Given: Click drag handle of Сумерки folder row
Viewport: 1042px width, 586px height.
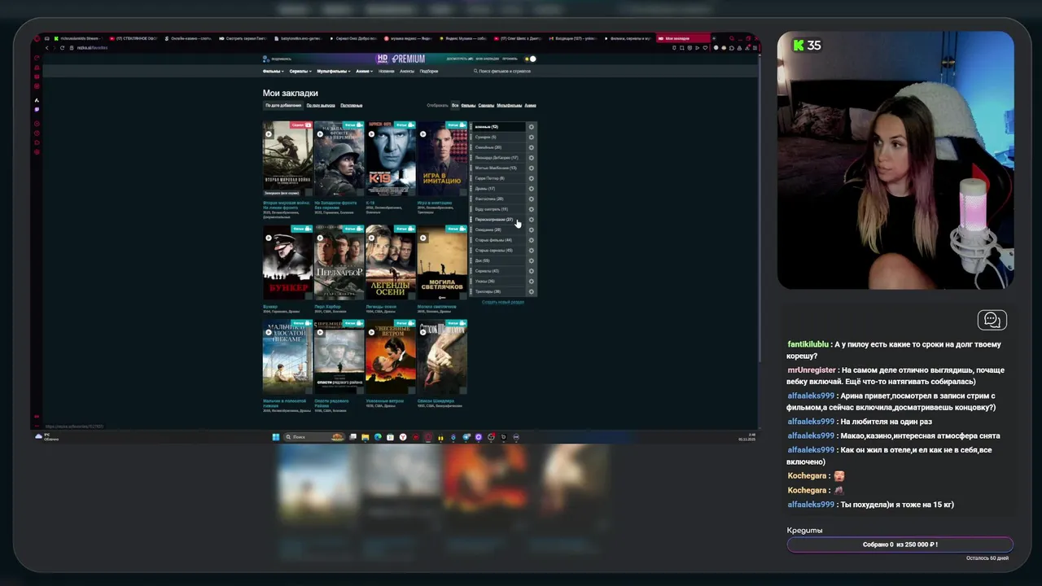Looking at the screenshot, I should tap(471, 137).
